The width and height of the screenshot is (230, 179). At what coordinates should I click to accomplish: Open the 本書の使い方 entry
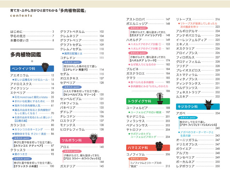click(x=20, y=40)
